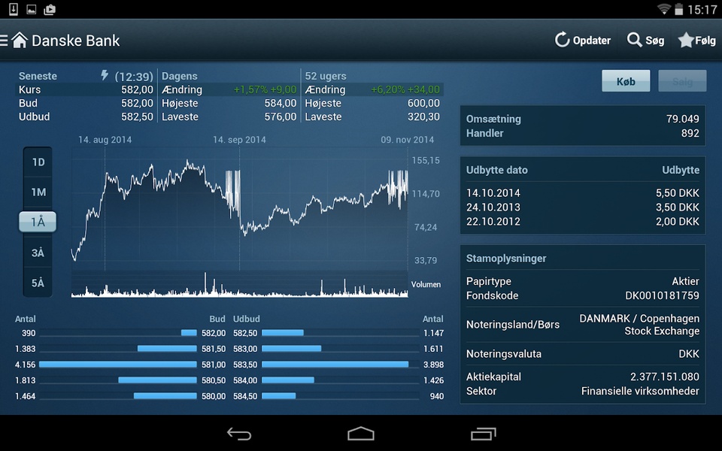This screenshot has width=722, height=451.
Task: Select the 5Å chart period
Action: click(38, 283)
